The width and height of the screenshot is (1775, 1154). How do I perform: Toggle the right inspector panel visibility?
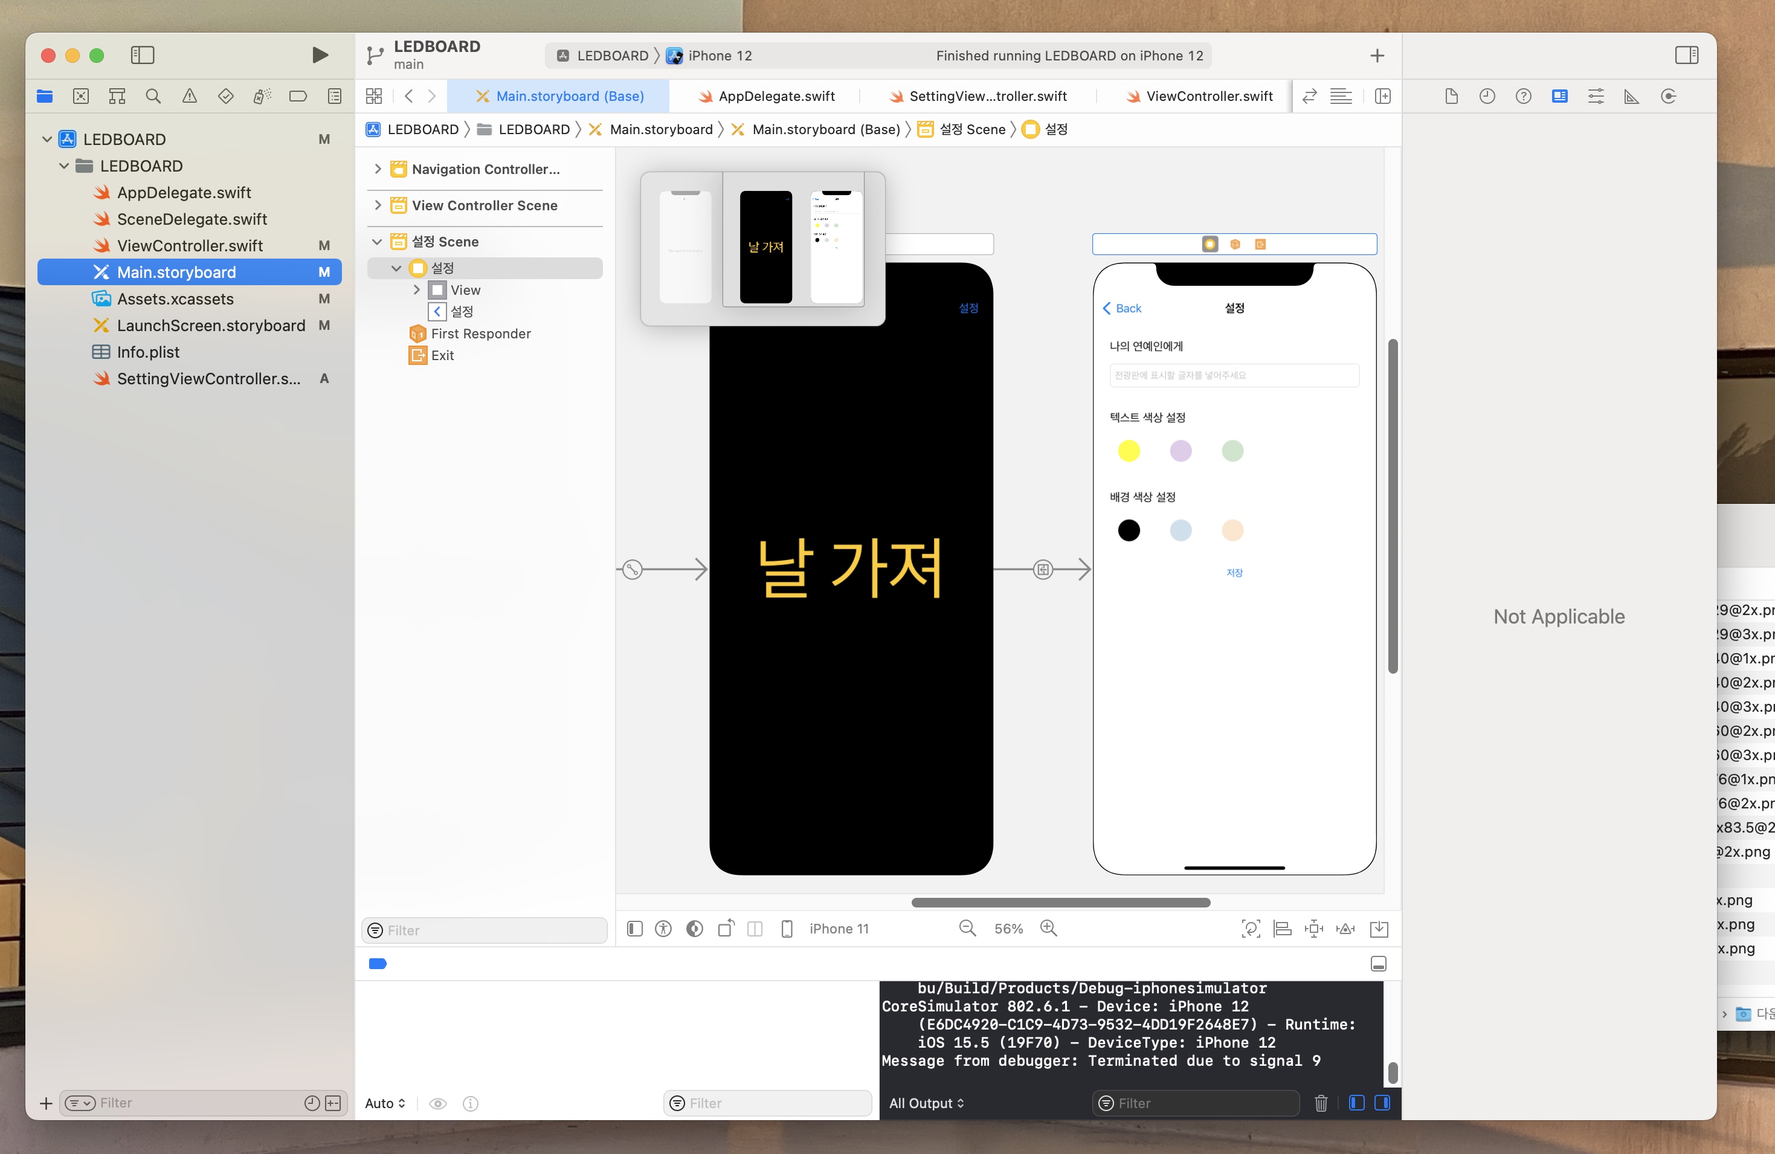tap(1687, 54)
